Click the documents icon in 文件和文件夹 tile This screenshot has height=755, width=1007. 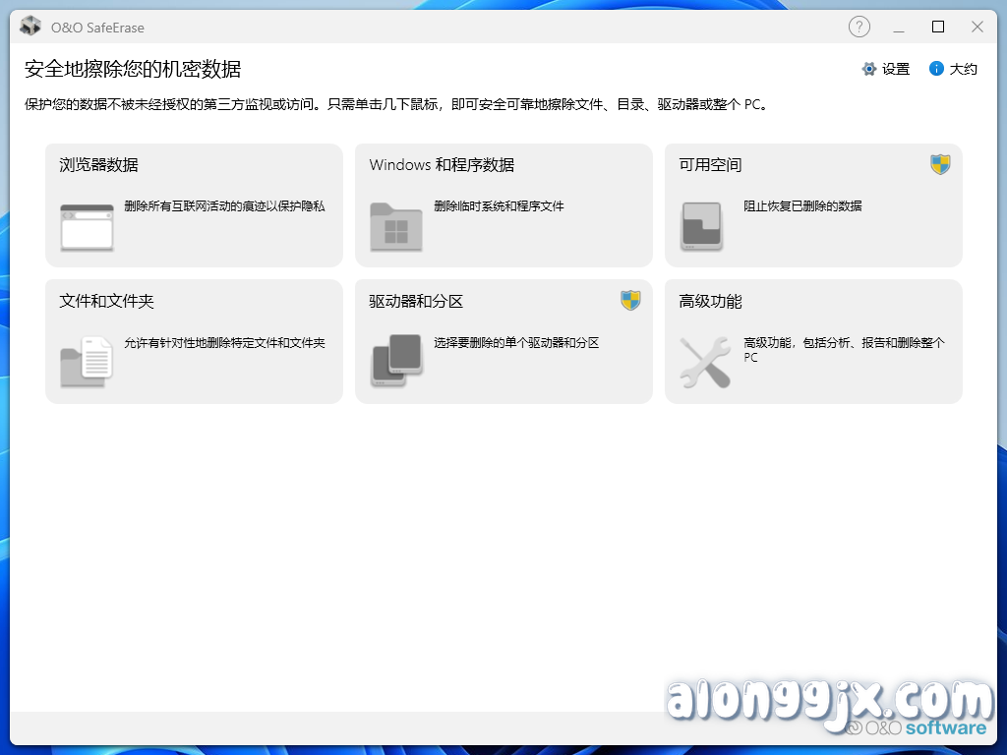pos(87,361)
